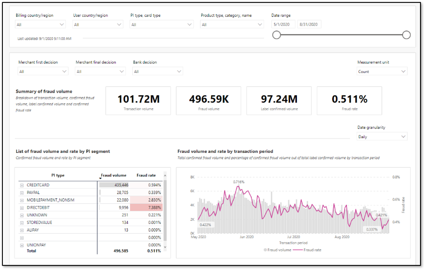Expand the DIRECTDEBIT row
424x270 pixels.
tap(22, 207)
